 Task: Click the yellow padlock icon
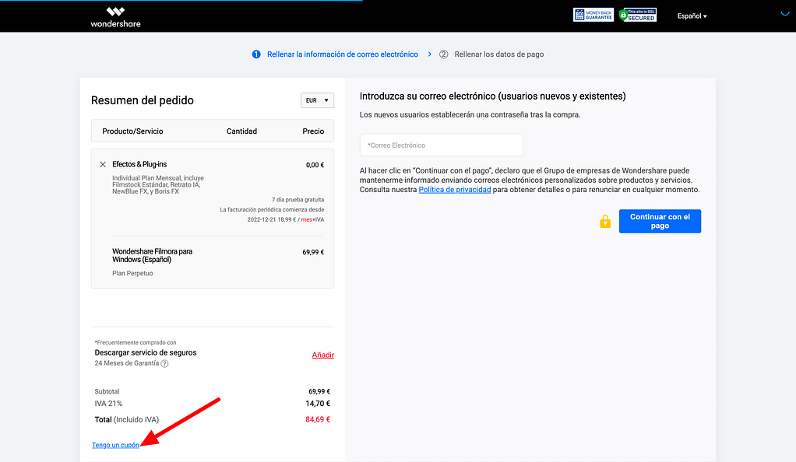[605, 221]
